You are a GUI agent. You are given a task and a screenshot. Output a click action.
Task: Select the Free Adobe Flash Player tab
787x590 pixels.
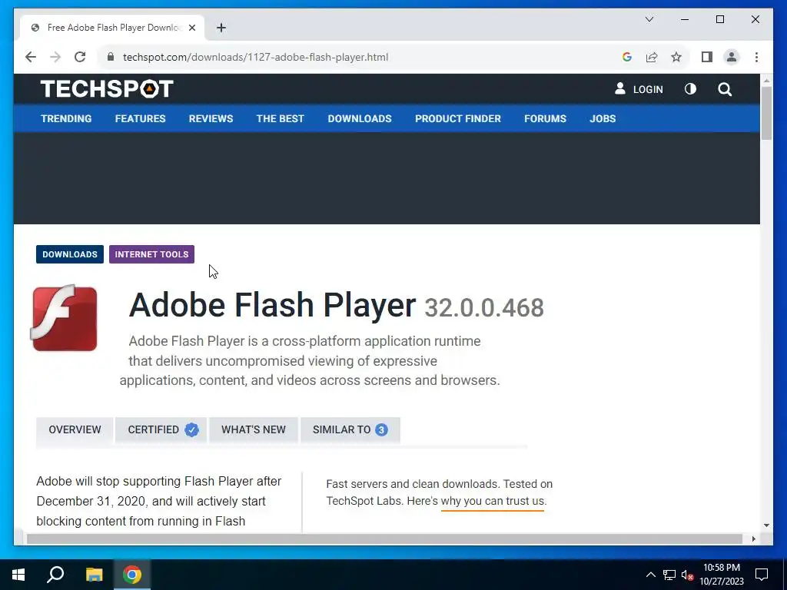point(112,28)
